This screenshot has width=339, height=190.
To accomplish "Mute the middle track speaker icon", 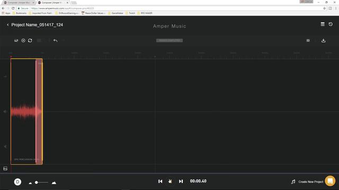I will (x=5, y=111).
